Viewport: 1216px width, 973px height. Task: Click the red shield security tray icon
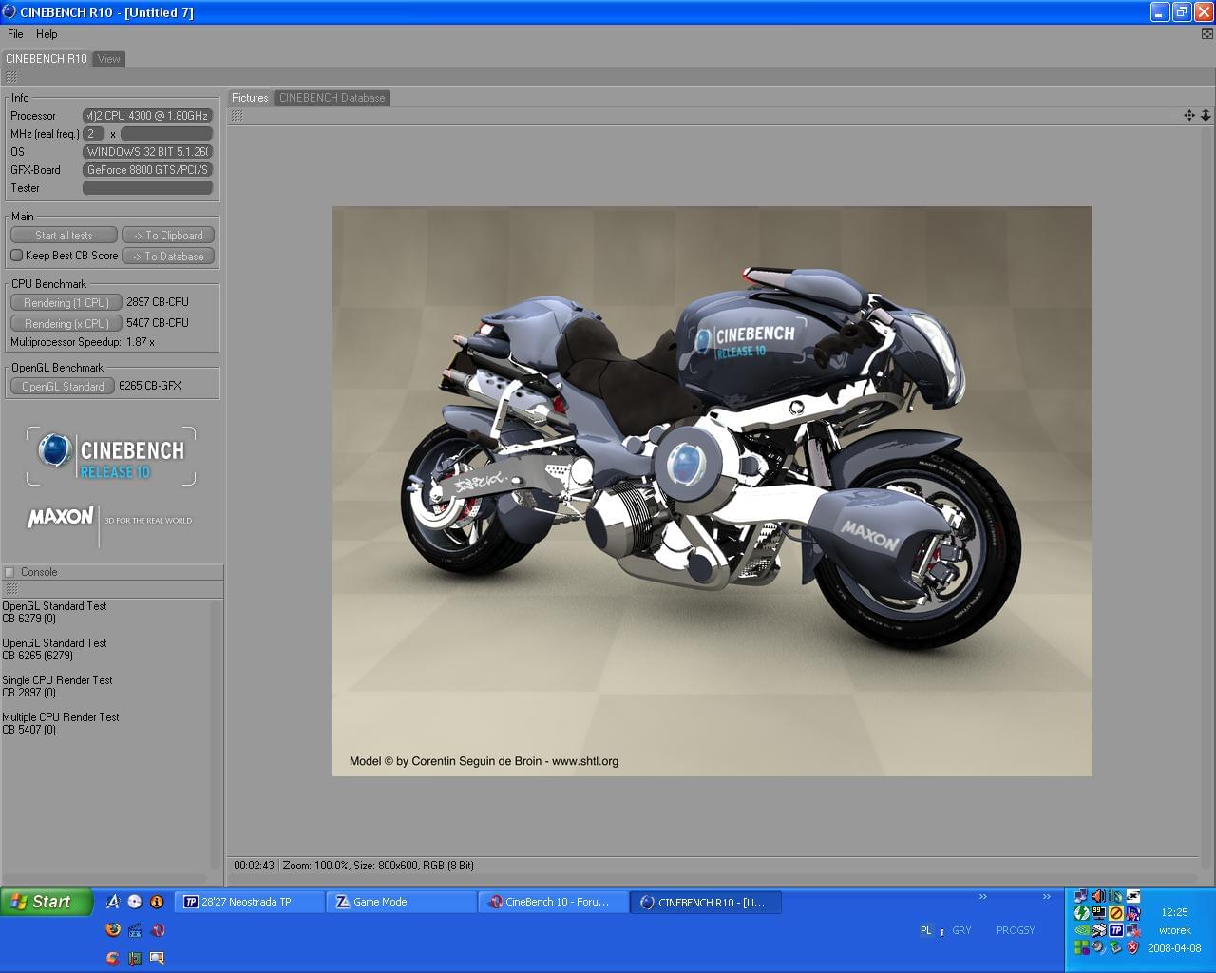tap(1133, 947)
